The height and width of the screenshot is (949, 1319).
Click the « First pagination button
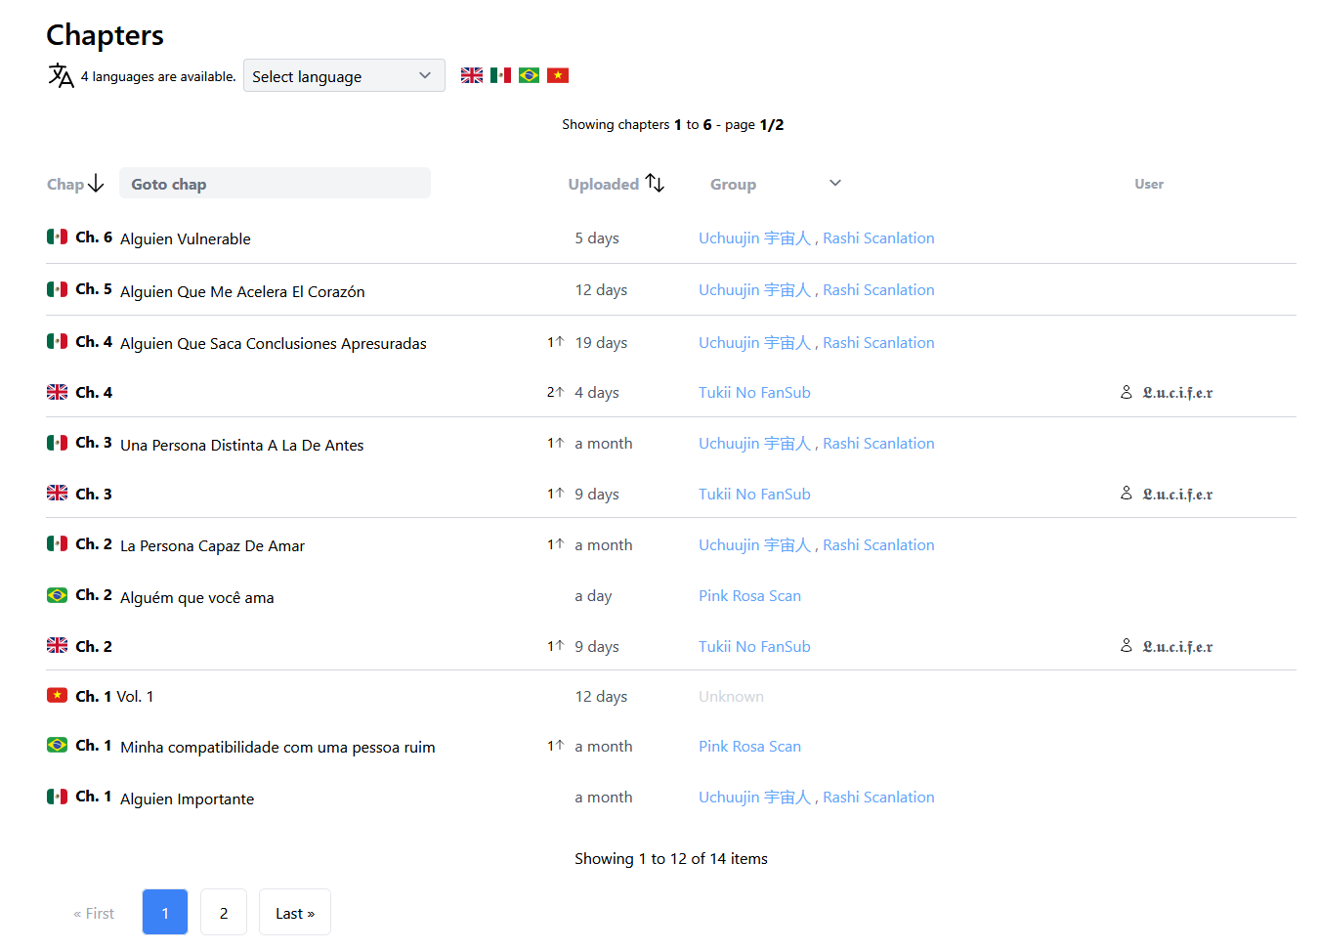[94, 913]
